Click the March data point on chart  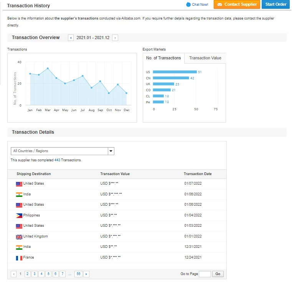[x=48, y=69]
